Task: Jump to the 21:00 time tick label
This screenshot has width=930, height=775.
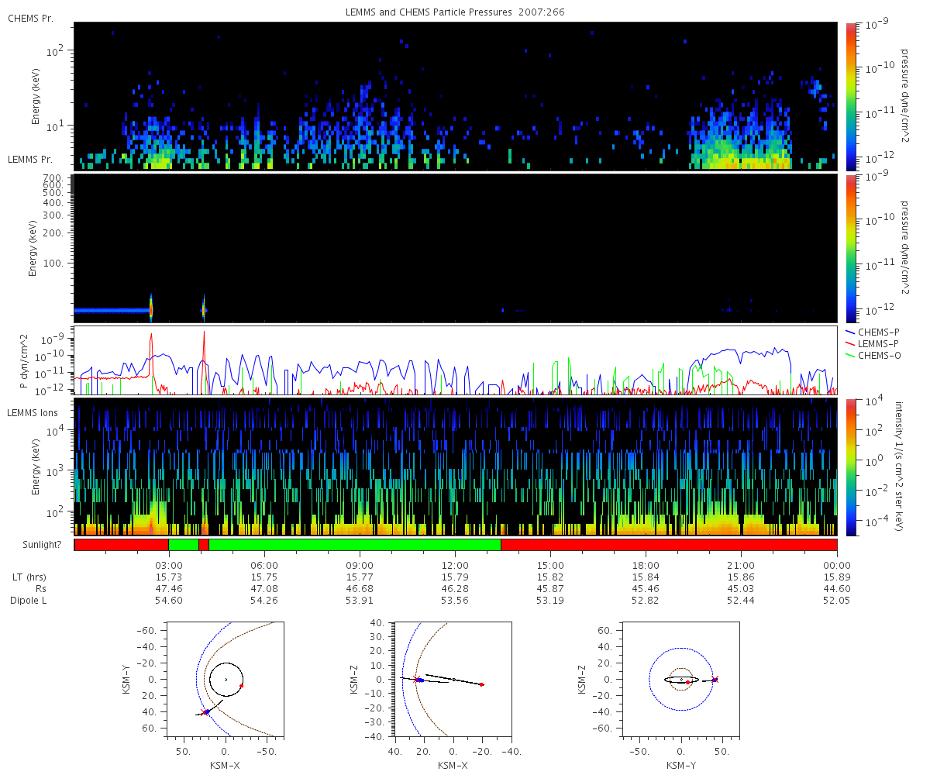Action: (741, 566)
